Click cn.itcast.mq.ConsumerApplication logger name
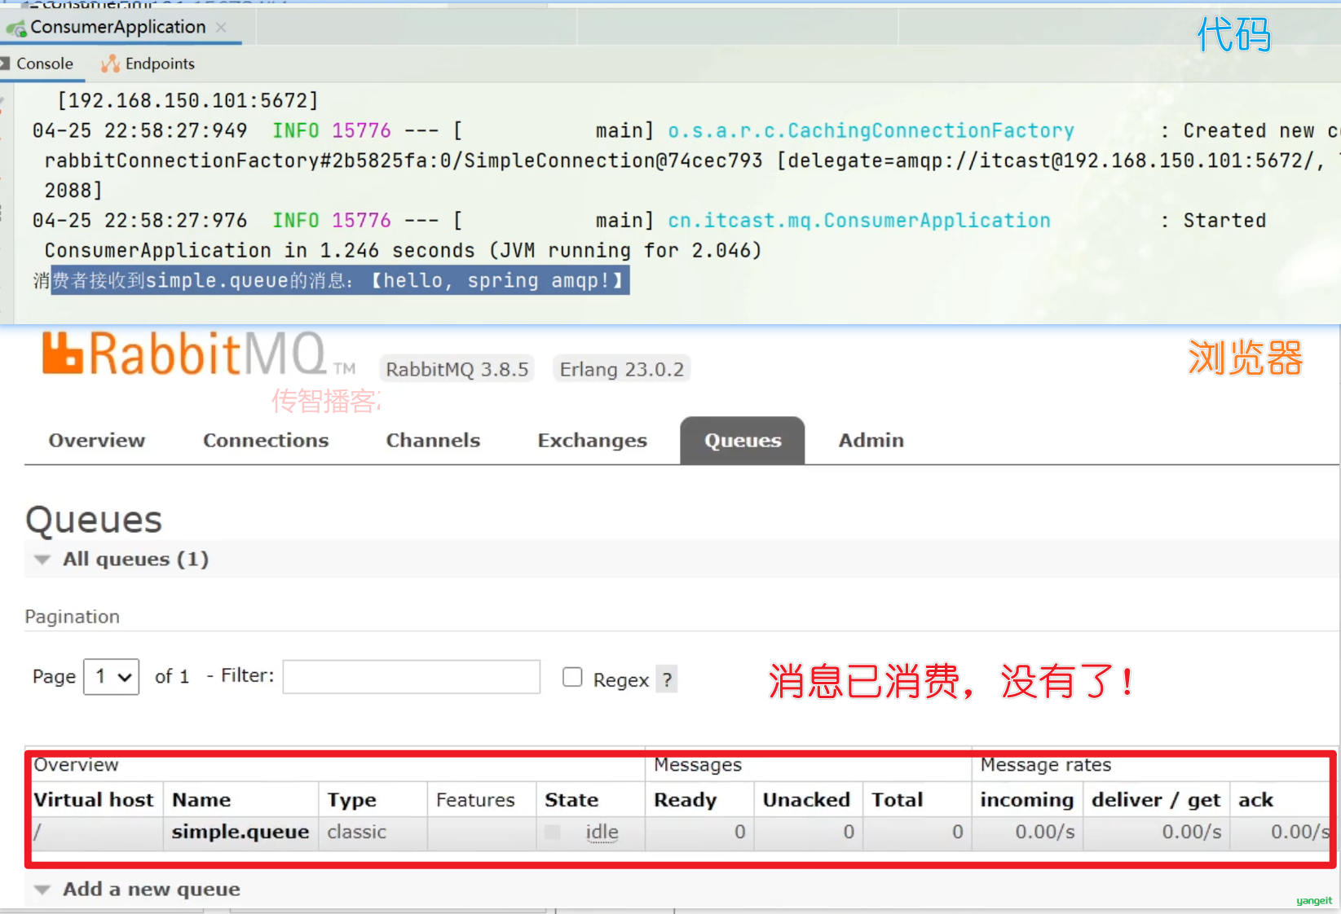 click(859, 221)
